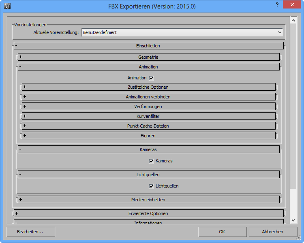Confirm export with the OK button

223,232
